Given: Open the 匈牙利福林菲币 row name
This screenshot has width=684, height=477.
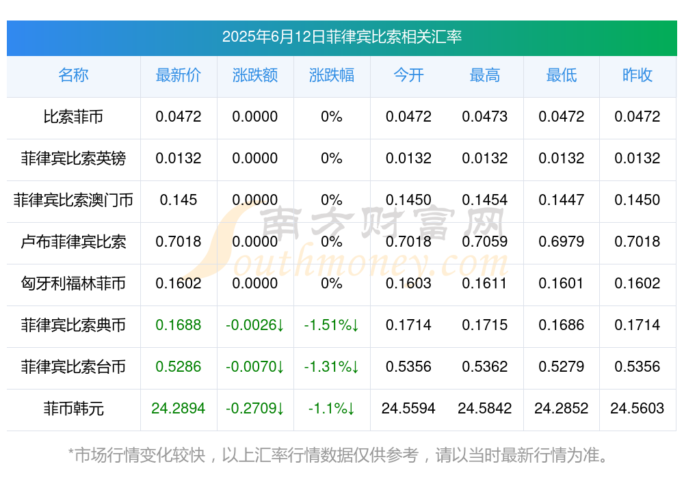Looking at the screenshot, I should tap(73, 284).
